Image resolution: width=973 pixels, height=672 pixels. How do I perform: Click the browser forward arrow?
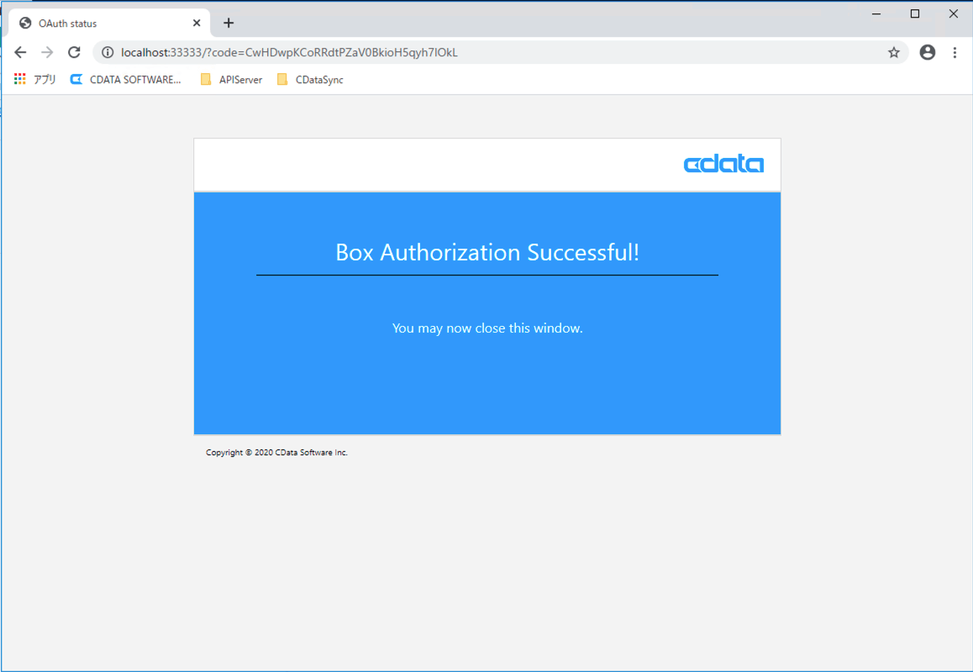[x=47, y=52]
